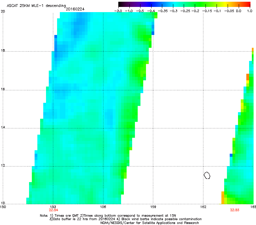Click the color bar label -0.35

[163, 11]
